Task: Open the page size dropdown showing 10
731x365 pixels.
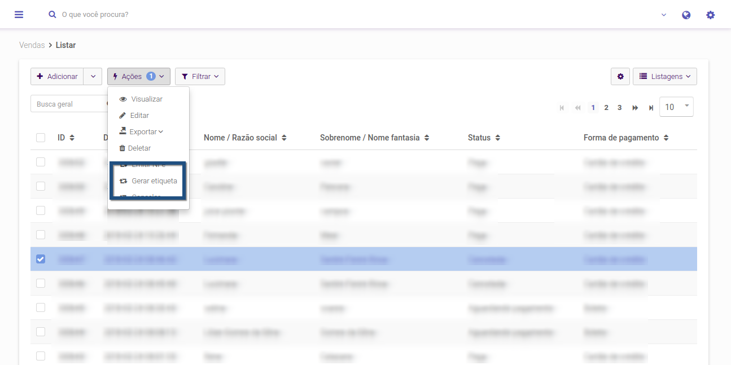Action: click(676, 107)
